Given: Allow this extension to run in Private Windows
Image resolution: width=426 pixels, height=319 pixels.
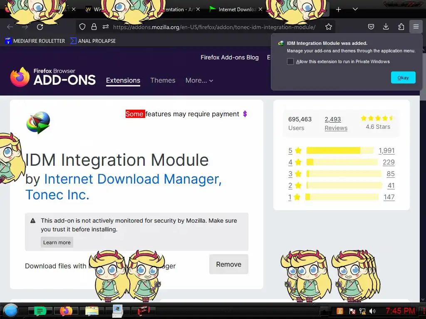Looking at the screenshot, I should point(290,61).
